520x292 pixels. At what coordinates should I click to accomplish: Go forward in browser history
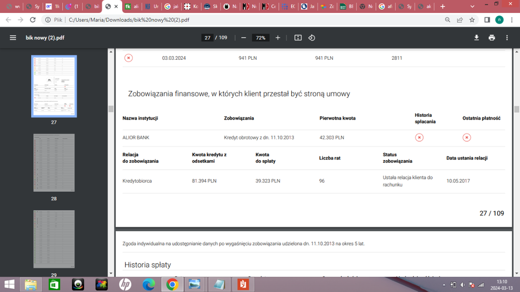click(x=21, y=20)
